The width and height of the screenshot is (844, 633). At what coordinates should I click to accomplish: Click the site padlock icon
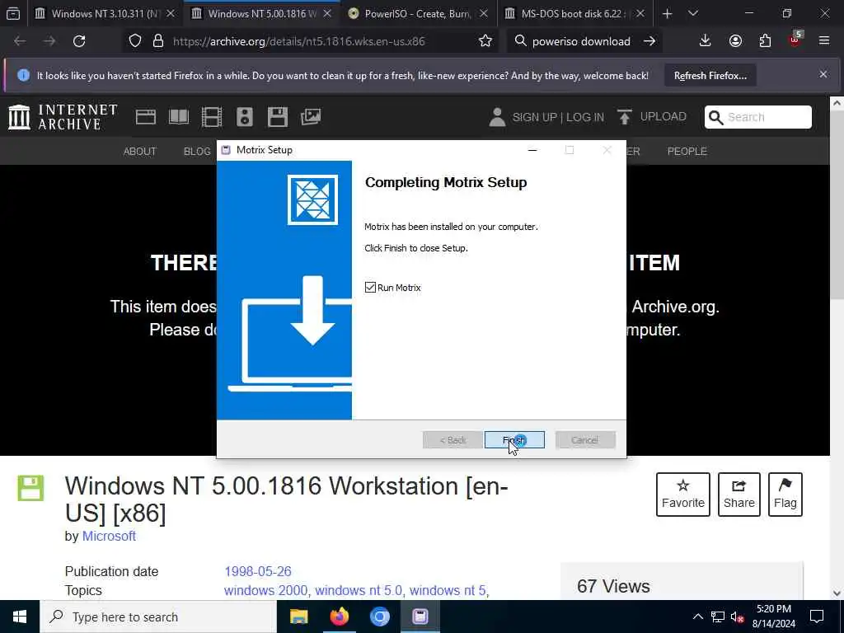tap(157, 41)
